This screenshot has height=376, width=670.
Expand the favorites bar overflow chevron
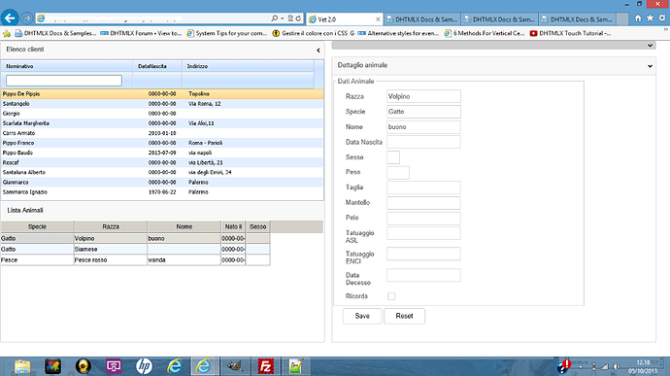[666, 29]
